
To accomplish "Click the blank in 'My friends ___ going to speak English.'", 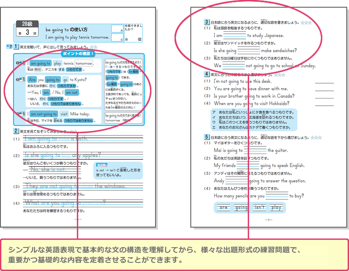I will point(248,166).
